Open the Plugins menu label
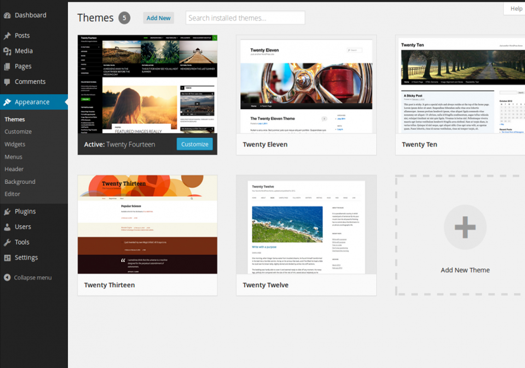 coord(25,212)
